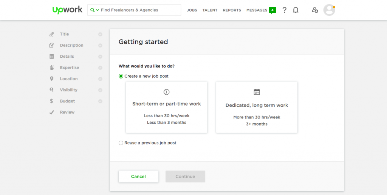Screen dimensions: 387x195
Task: Click the Title pencil icon
Action: (51, 34)
